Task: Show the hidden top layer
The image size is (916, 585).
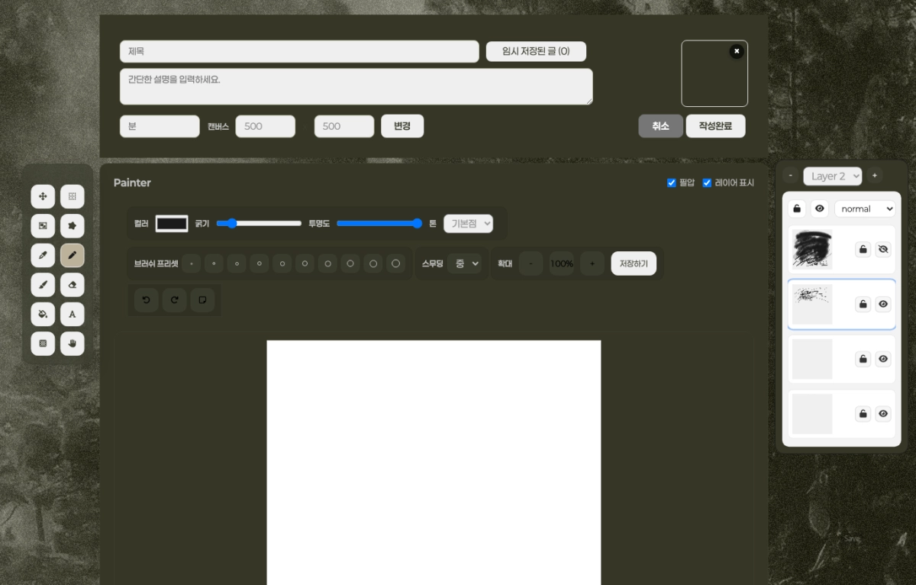Action: (883, 249)
